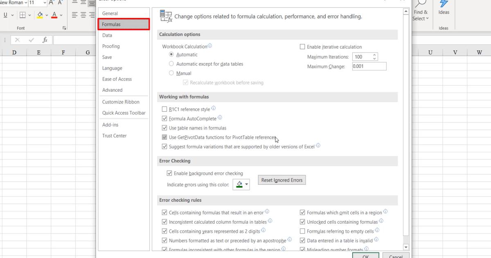Click the Reset Ignored Errors button
The image size is (491, 258).
282,180
